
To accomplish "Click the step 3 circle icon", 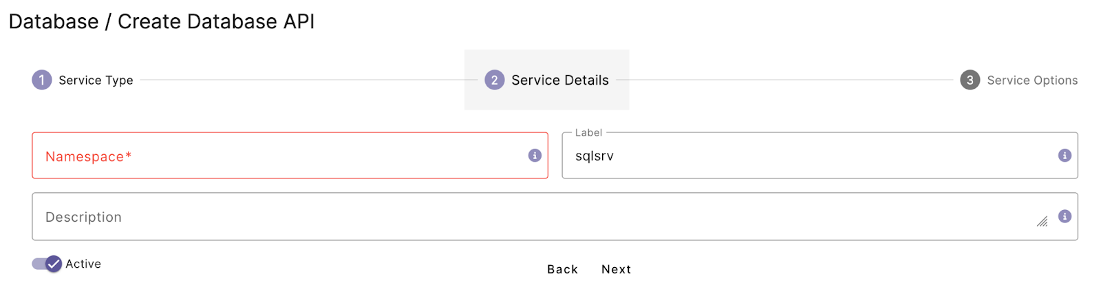I will tap(970, 80).
